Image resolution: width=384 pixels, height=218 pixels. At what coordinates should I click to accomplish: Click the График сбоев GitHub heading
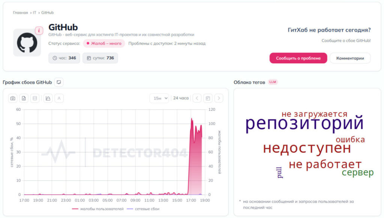point(27,82)
